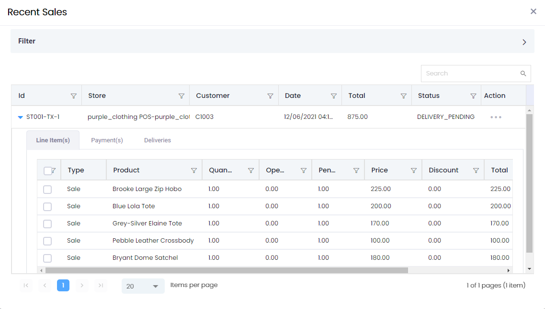Expand the Filter panel
545x309 pixels.
[x=524, y=42]
